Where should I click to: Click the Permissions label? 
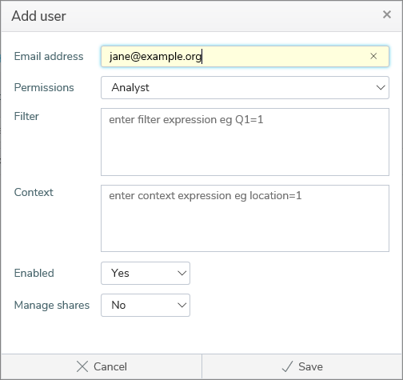pyautogui.click(x=44, y=87)
